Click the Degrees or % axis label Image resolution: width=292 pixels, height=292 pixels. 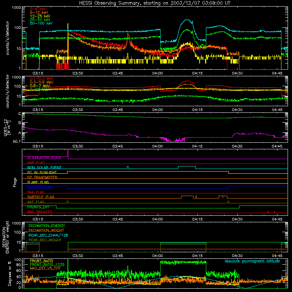9,273
